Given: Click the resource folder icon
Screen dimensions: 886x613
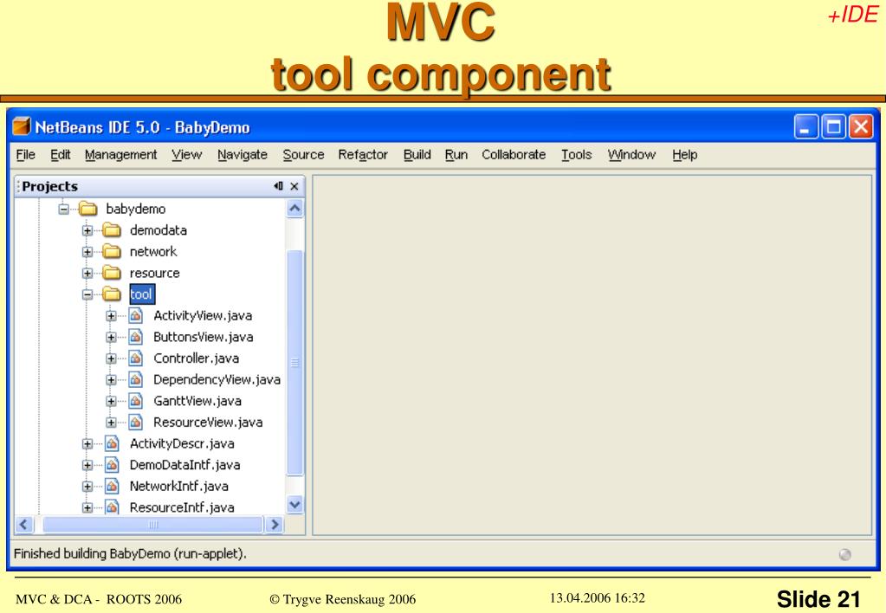Looking at the screenshot, I should (x=112, y=273).
